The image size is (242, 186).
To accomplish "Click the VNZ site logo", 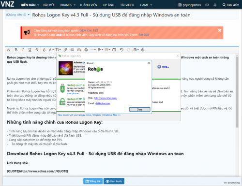I will coord(7,4).
